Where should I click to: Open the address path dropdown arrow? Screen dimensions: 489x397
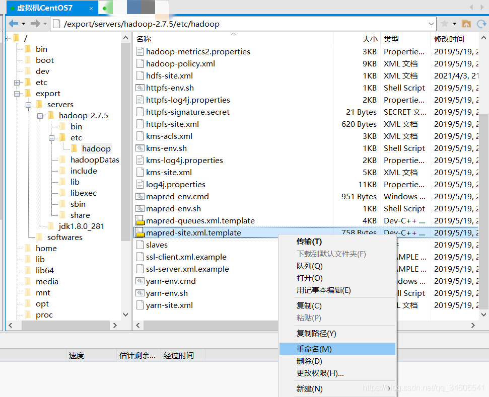tap(431, 24)
